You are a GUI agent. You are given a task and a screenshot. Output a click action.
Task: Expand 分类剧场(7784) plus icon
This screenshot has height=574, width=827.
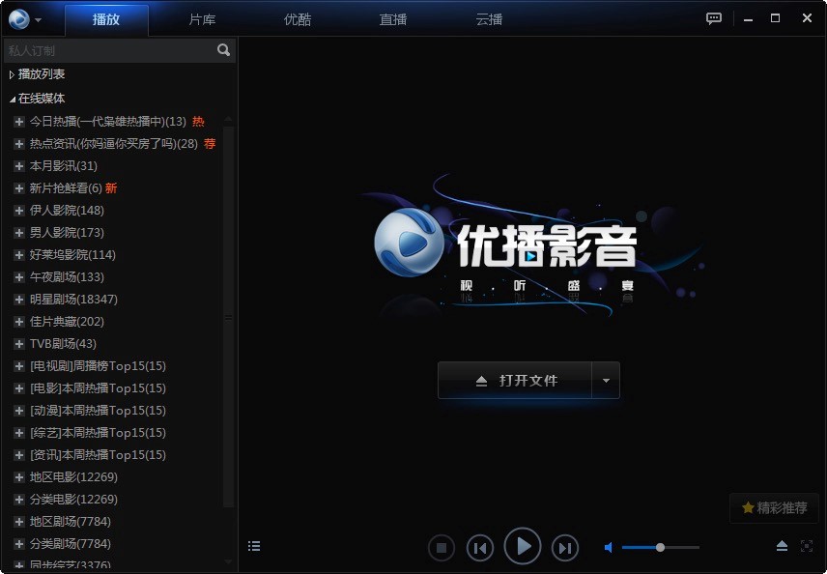click(x=19, y=544)
